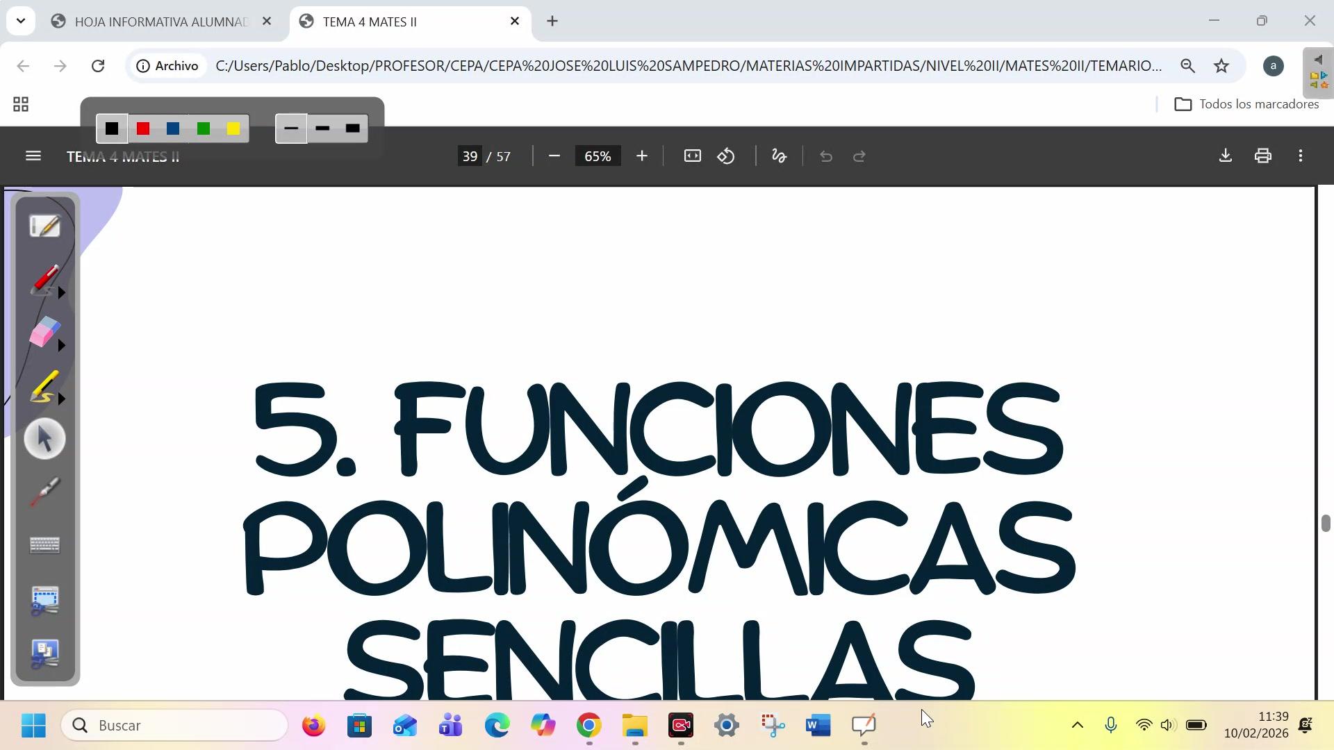The image size is (1334, 750).
Task: Download the PDF document
Action: point(1226,156)
